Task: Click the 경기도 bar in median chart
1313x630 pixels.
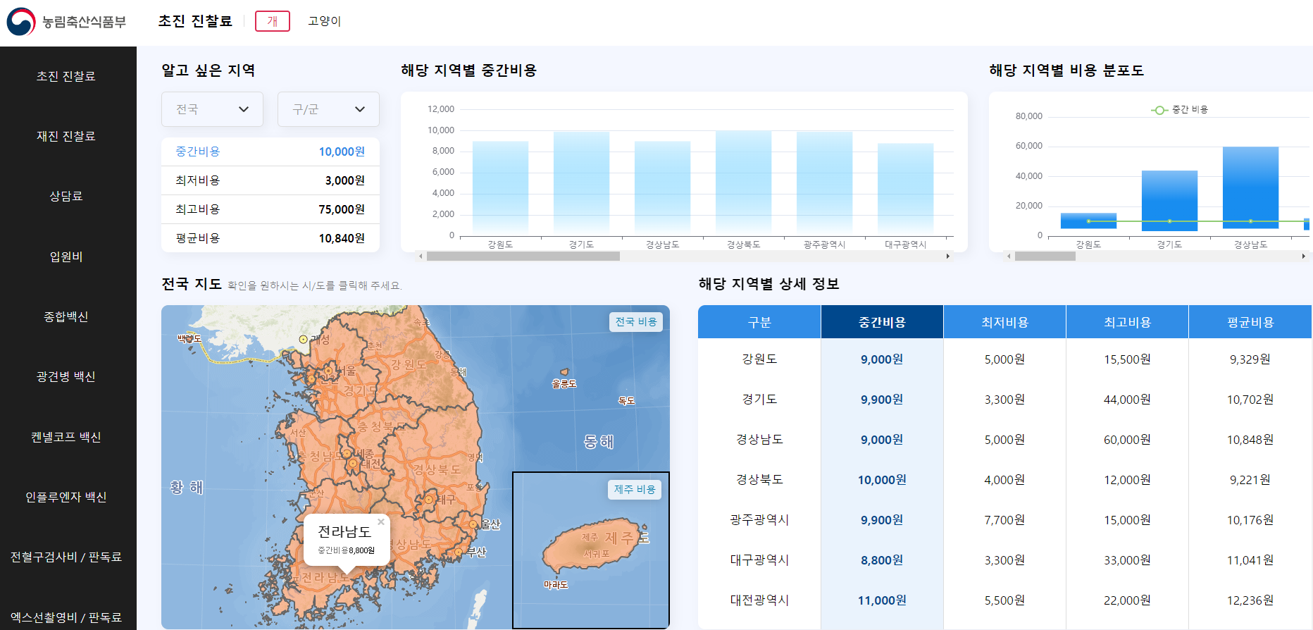Action: (581, 183)
